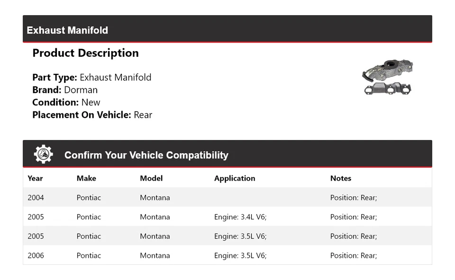
Task: Click the Notes column header
Action: pyautogui.click(x=341, y=178)
